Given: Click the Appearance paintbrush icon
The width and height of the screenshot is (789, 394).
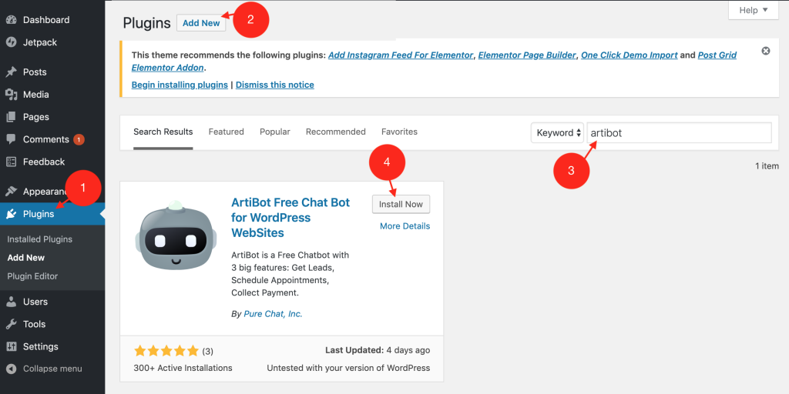Looking at the screenshot, I should coord(11,192).
